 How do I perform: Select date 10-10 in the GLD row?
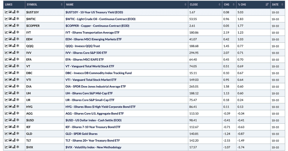[x=275, y=134]
